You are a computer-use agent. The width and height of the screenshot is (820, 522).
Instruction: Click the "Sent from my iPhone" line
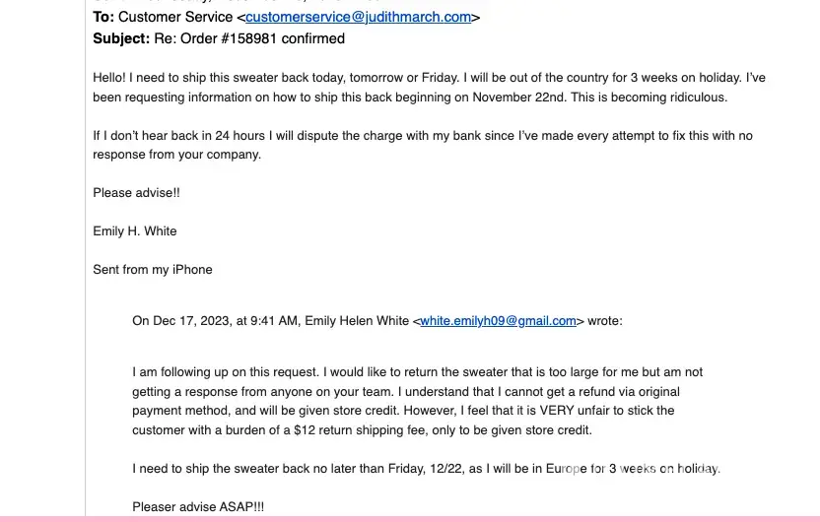(153, 269)
